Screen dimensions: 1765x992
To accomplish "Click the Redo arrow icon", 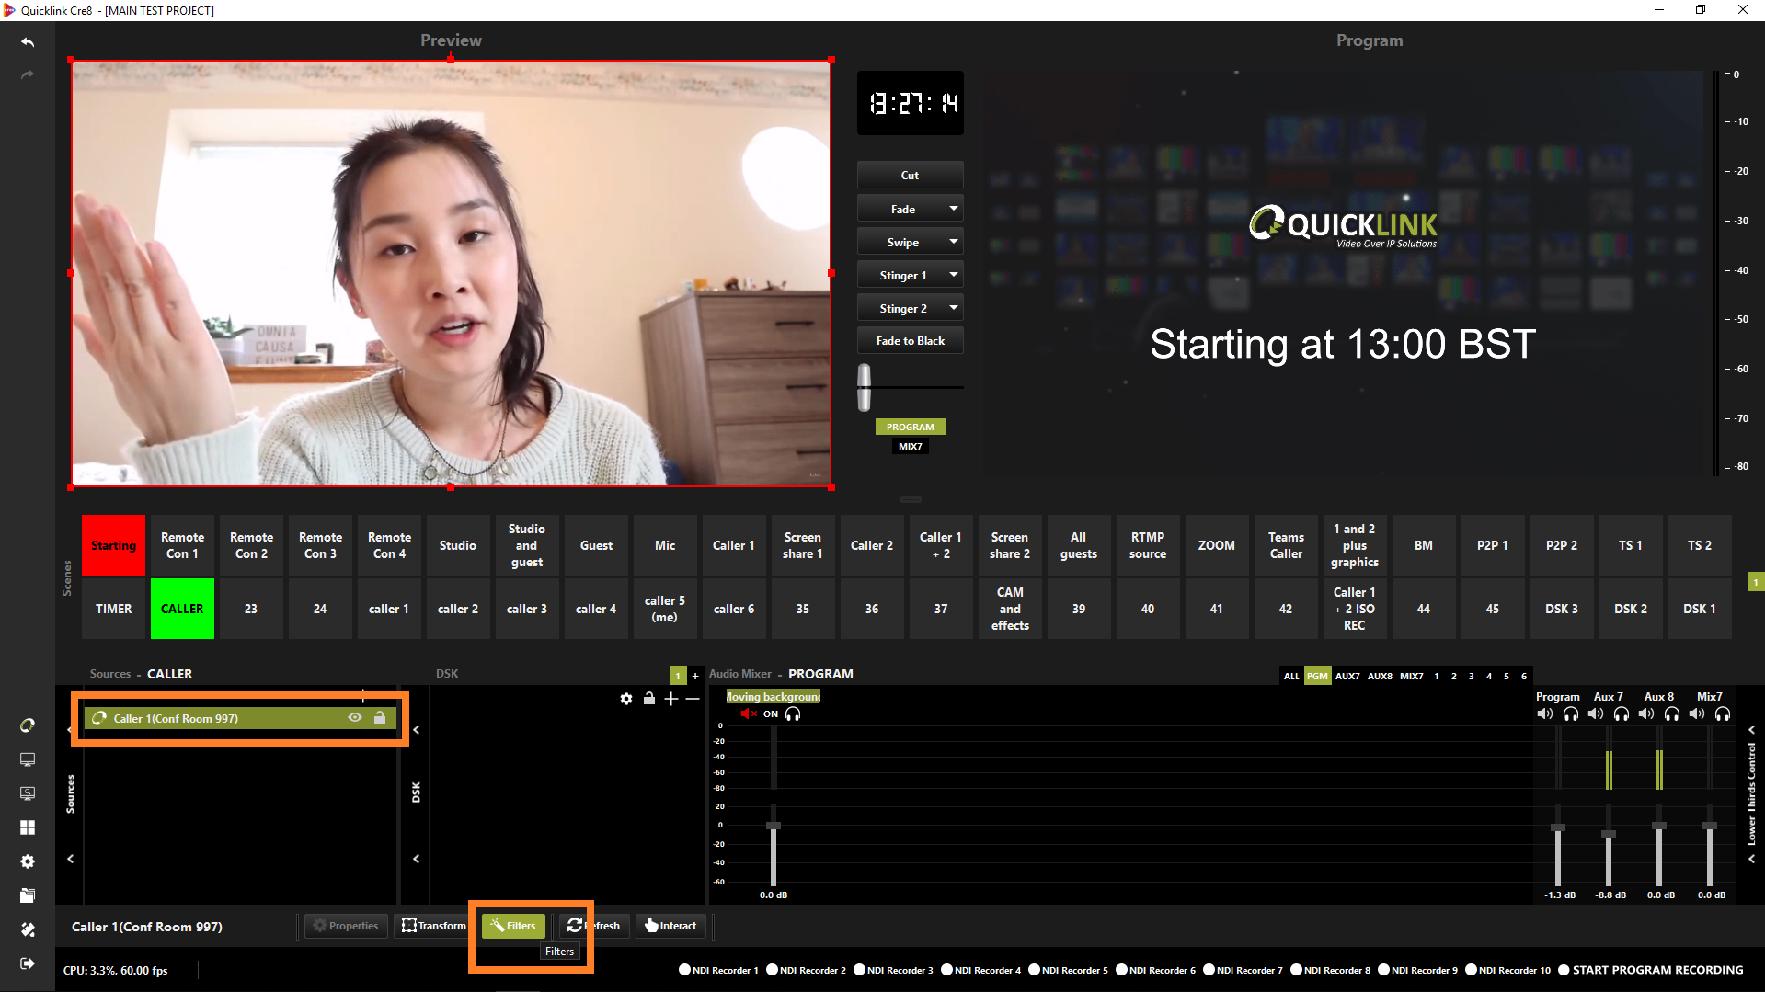I will coord(28,74).
